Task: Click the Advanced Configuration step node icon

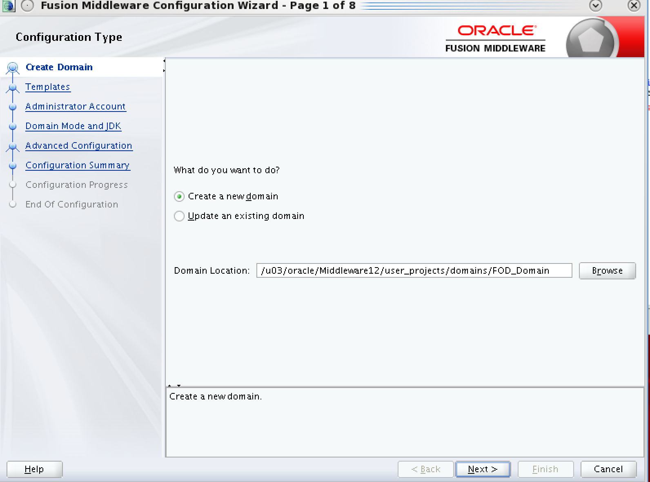Action: 13,146
